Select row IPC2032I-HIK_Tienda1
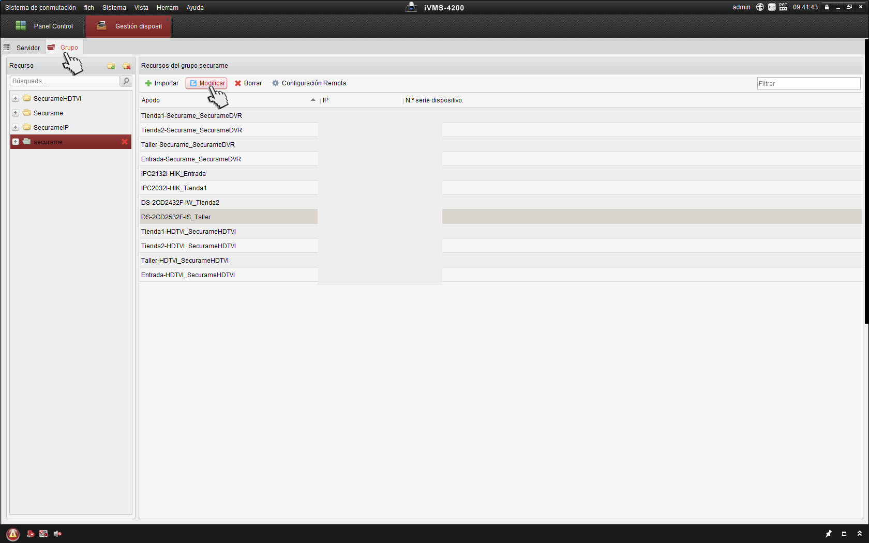Screen dimensions: 869x543 coord(501,188)
